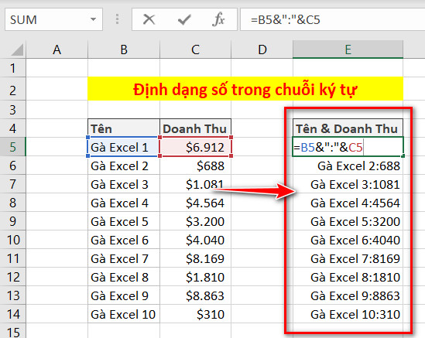Click cell 'Gà Excel 6:4040'
The width and height of the screenshot is (425, 338).
pyautogui.click(x=348, y=240)
